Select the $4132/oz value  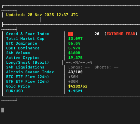point(78,86)
